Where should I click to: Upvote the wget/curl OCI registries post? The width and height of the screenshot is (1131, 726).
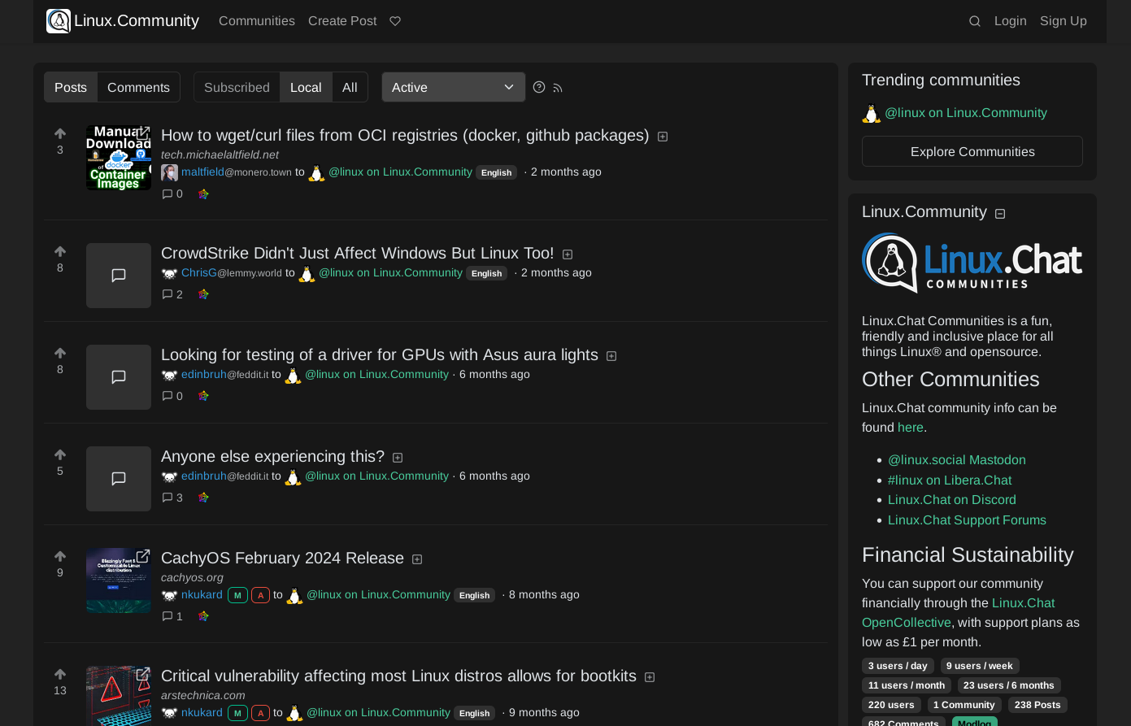point(60,133)
